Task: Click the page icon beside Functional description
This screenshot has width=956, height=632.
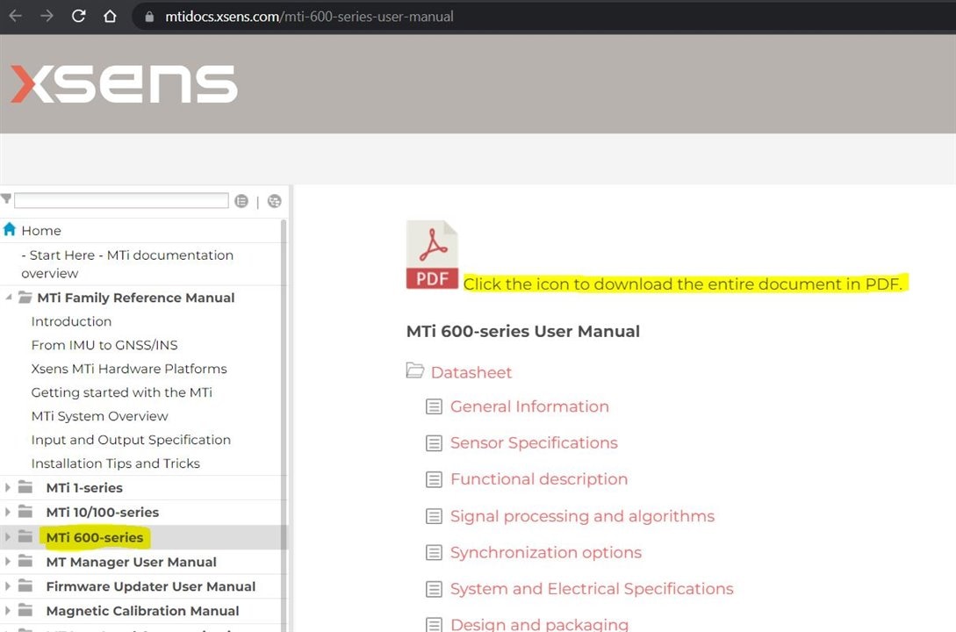Action: (434, 479)
